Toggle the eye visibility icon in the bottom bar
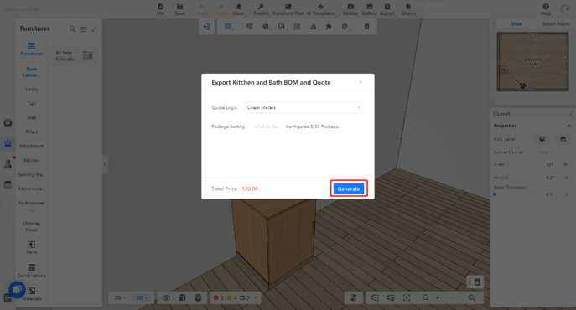The image size is (576, 310). click(166, 298)
